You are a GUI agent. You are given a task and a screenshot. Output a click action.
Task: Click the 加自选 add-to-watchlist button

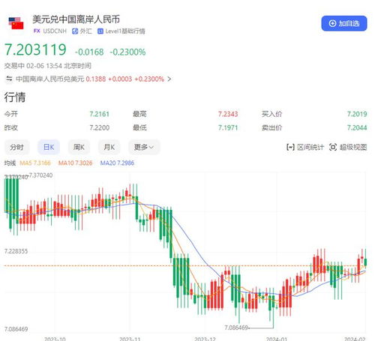coord(344,23)
